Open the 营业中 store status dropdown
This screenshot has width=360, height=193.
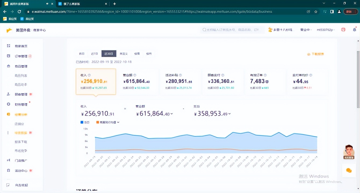tap(306, 30)
